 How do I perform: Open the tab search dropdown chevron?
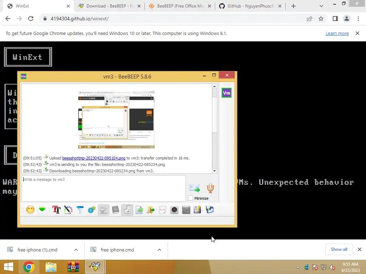[321, 6]
